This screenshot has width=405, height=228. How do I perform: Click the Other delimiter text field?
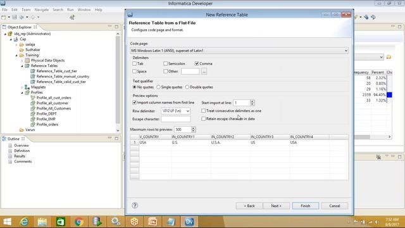click(190, 72)
